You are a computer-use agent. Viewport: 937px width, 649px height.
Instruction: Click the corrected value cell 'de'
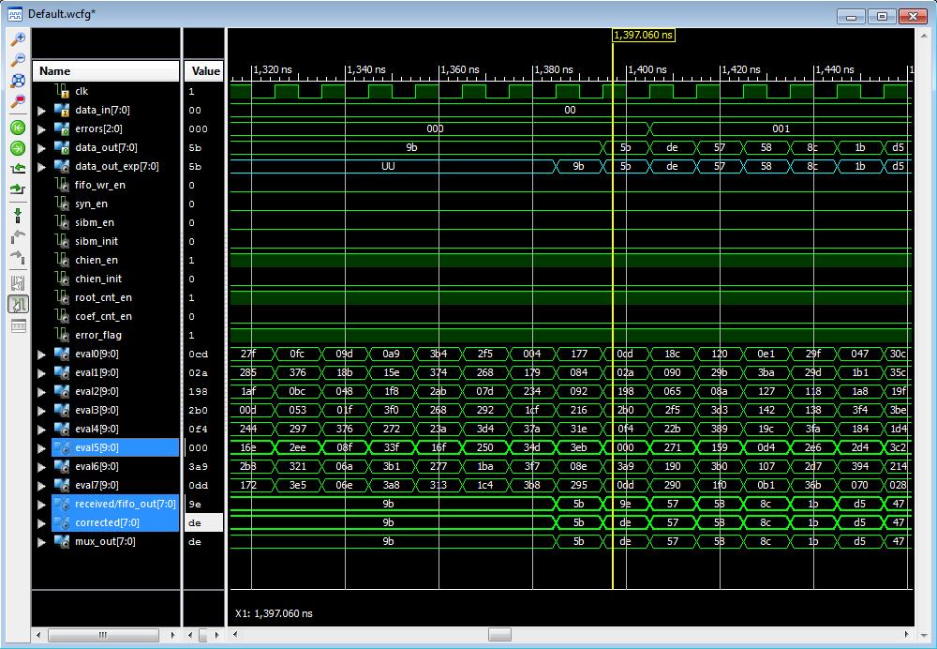203,522
